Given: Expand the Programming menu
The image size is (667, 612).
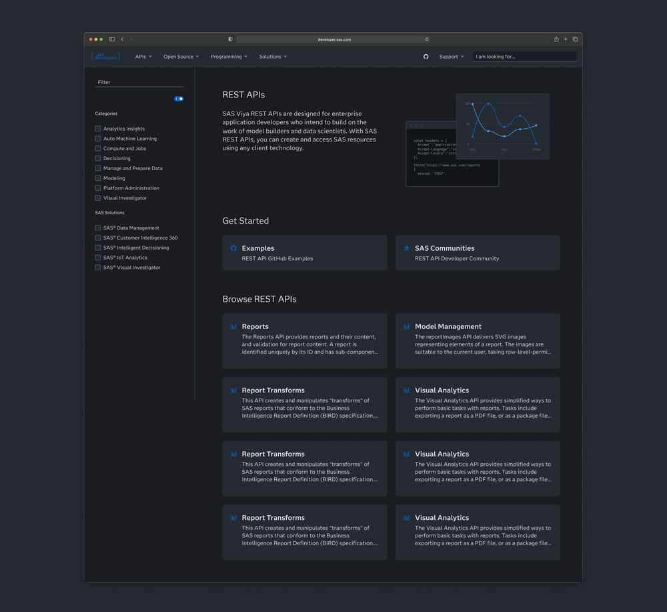Looking at the screenshot, I should click(229, 57).
